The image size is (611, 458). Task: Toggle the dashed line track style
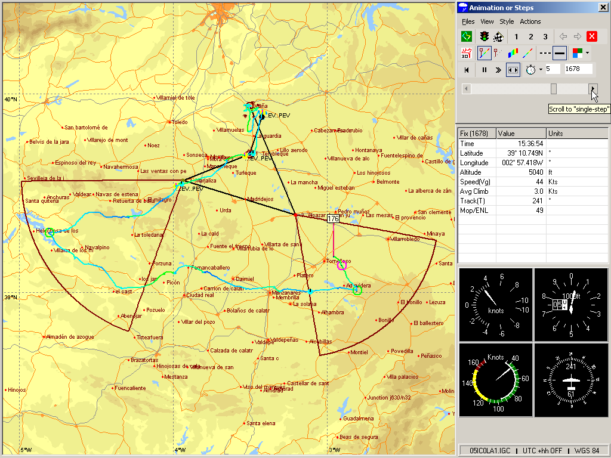point(545,53)
